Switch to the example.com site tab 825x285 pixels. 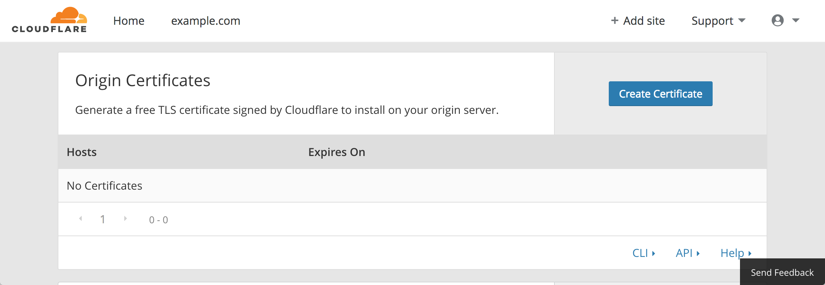(206, 21)
